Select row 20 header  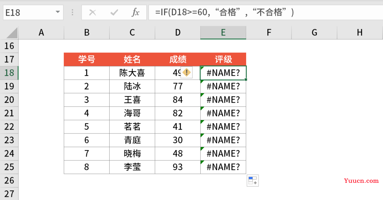(9, 99)
